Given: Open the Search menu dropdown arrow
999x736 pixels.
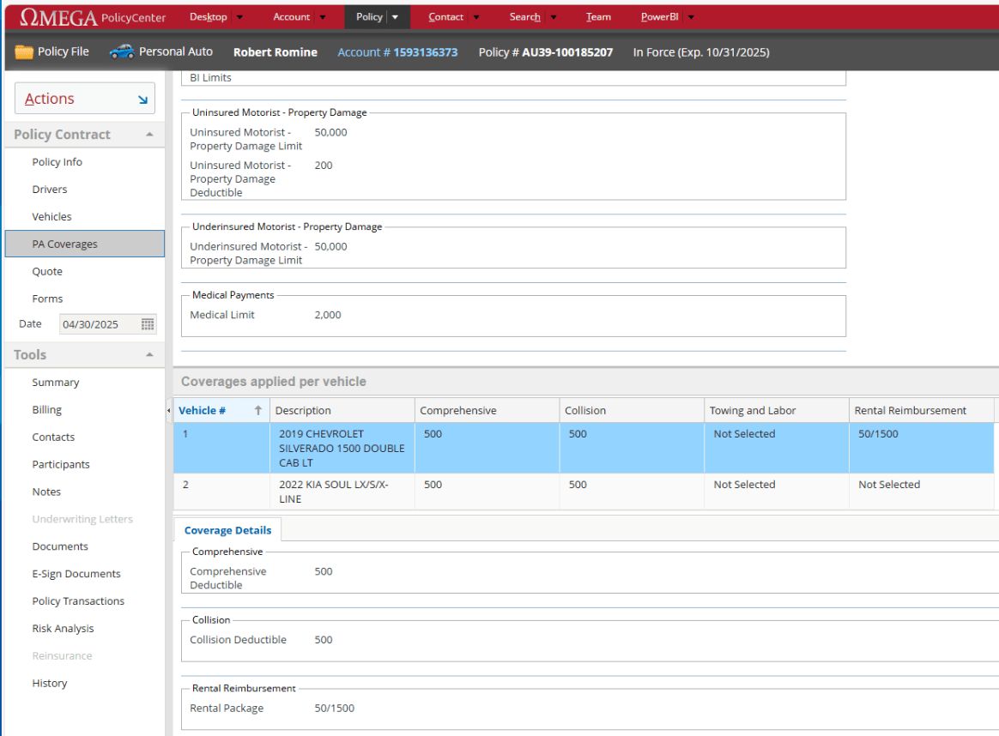Looking at the screenshot, I should pos(553,17).
